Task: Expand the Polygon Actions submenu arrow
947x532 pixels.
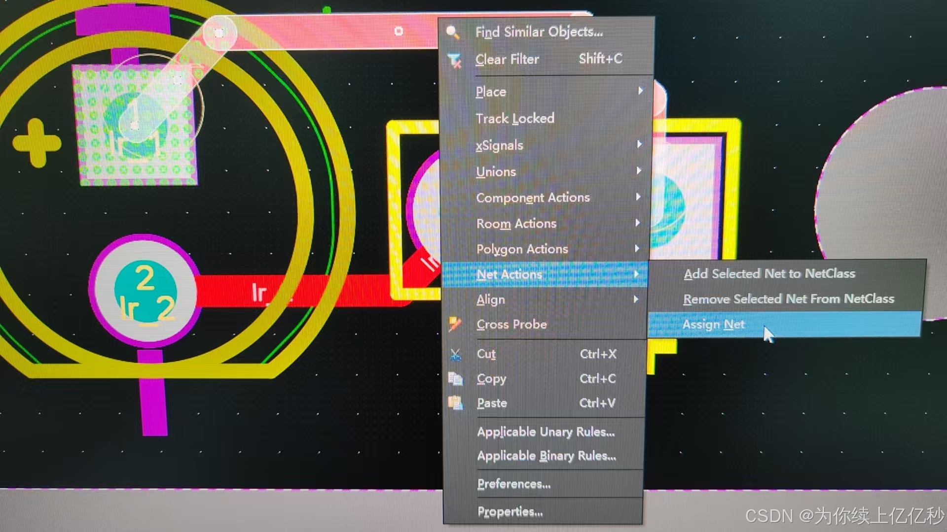Action: click(637, 248)
